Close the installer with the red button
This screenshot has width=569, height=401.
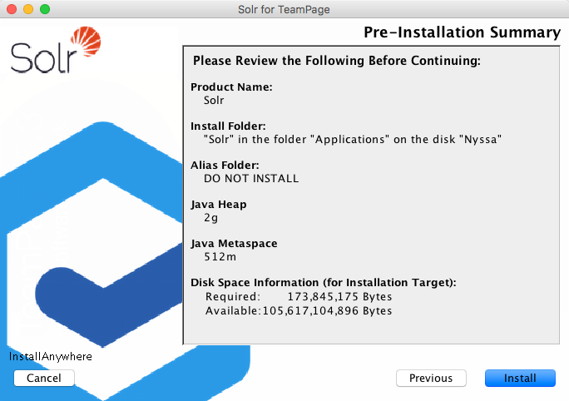point(11,8)
